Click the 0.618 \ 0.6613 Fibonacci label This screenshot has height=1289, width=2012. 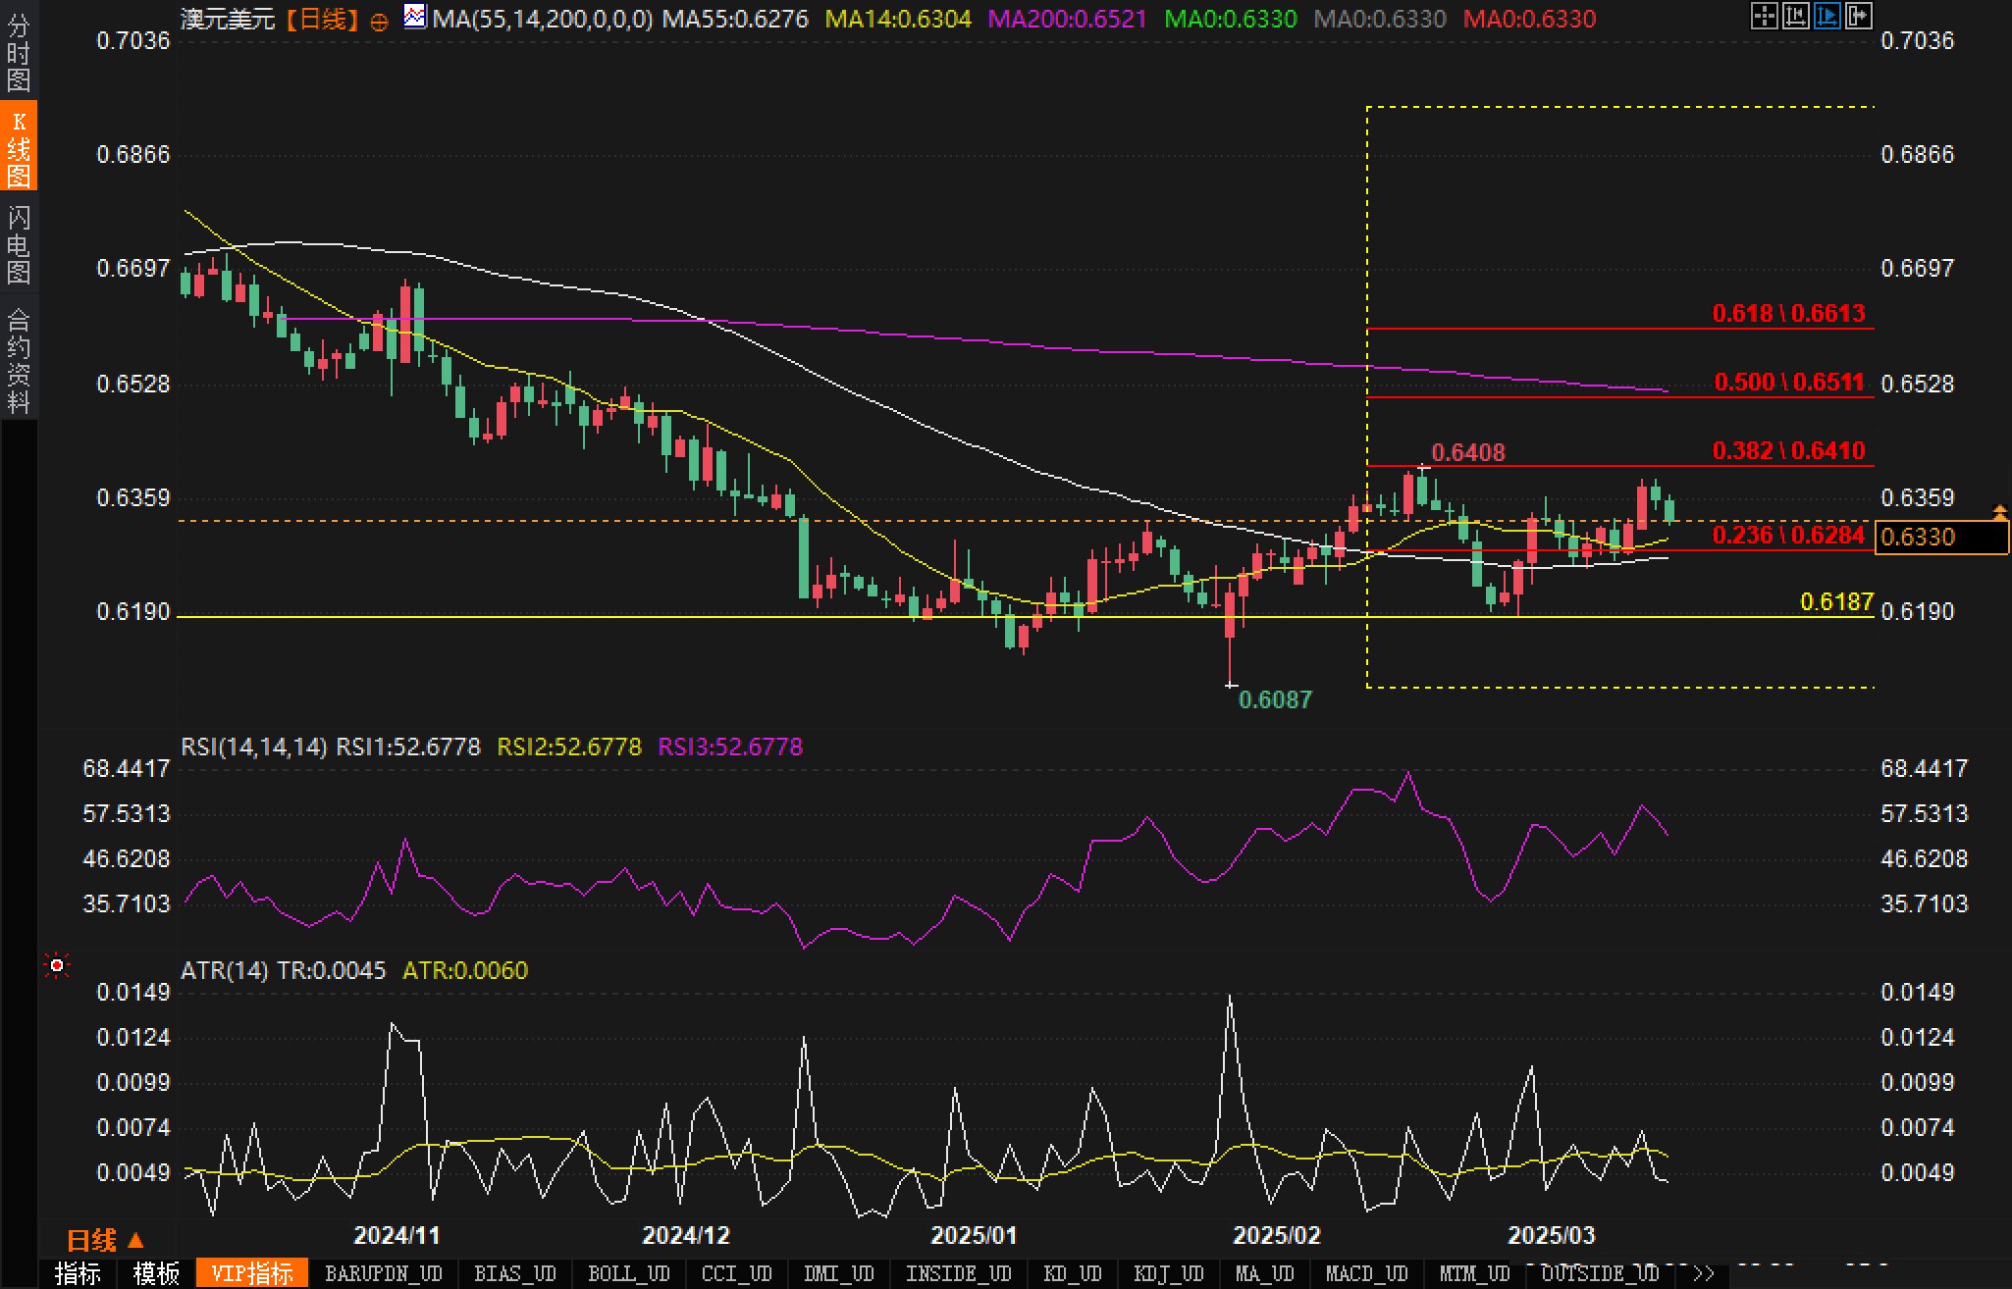point(1788,313)
